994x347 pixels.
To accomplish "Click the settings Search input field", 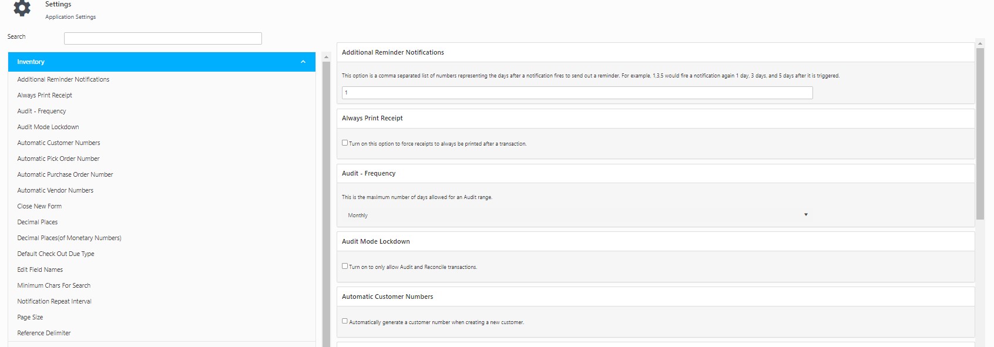I will 163,38.
